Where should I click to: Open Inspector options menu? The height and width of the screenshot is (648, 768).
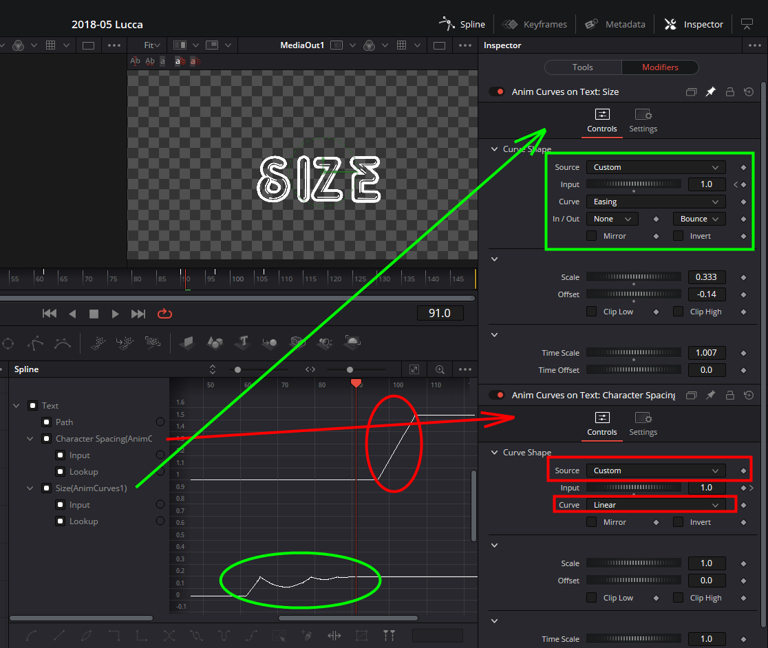click(755, 45)
